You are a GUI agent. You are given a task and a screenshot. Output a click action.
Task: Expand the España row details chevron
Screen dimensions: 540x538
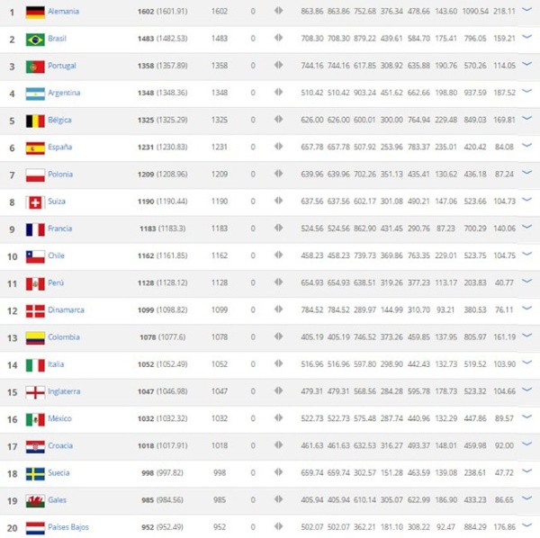pyautogui.click(x=528, y=147)
